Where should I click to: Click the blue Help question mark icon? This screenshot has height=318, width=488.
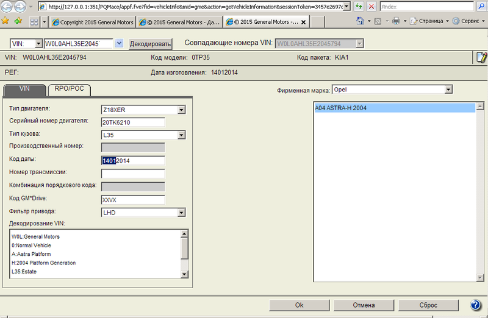coord(476,305)
